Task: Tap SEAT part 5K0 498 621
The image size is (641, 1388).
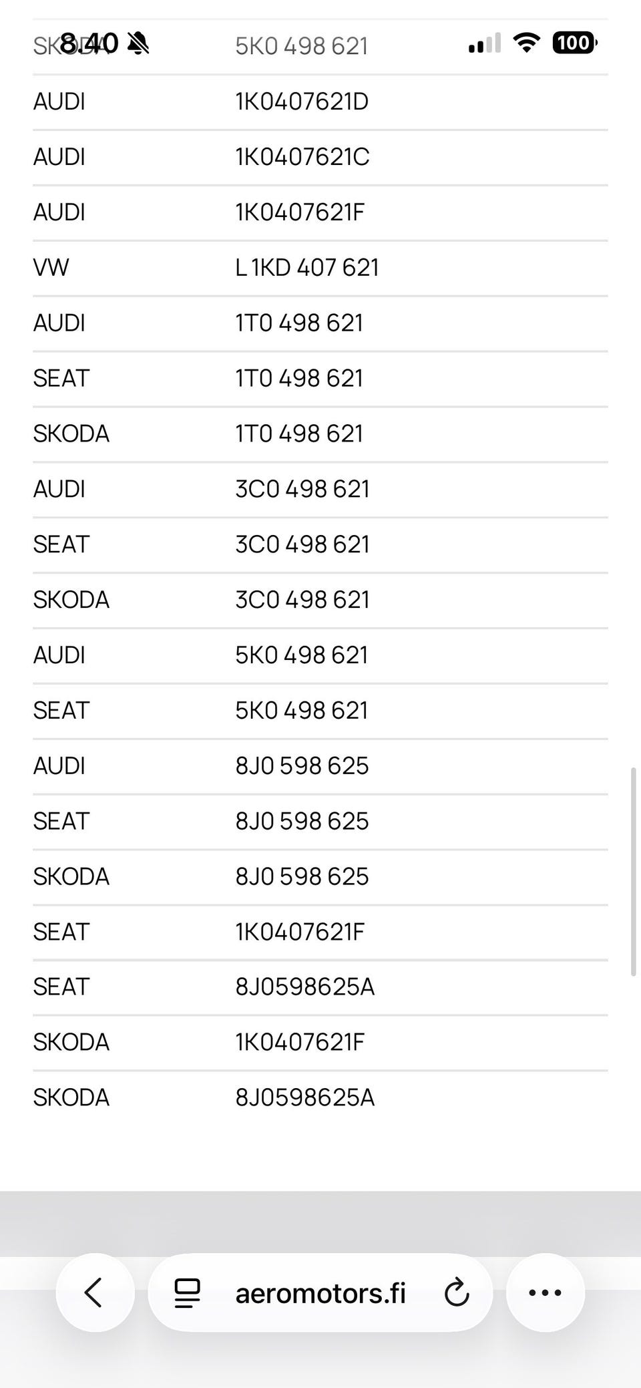Action: [x=302, y=710]
